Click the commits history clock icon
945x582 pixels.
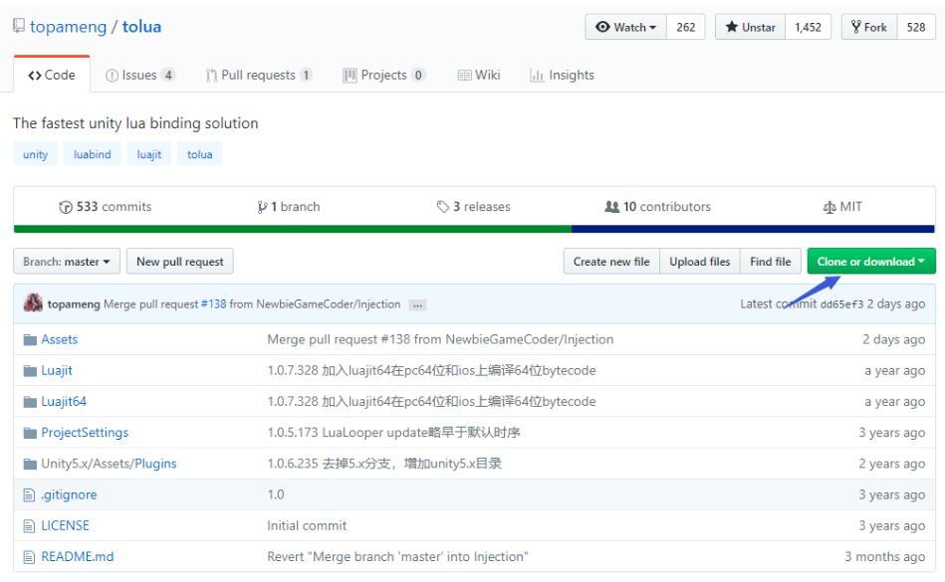[66, 207]
